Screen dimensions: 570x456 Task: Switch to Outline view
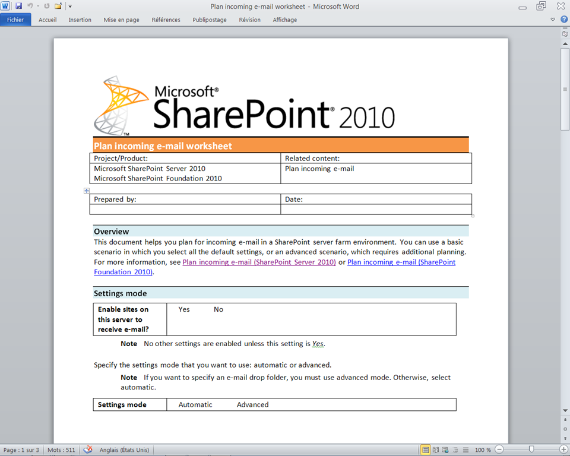[x=455, y=450]
